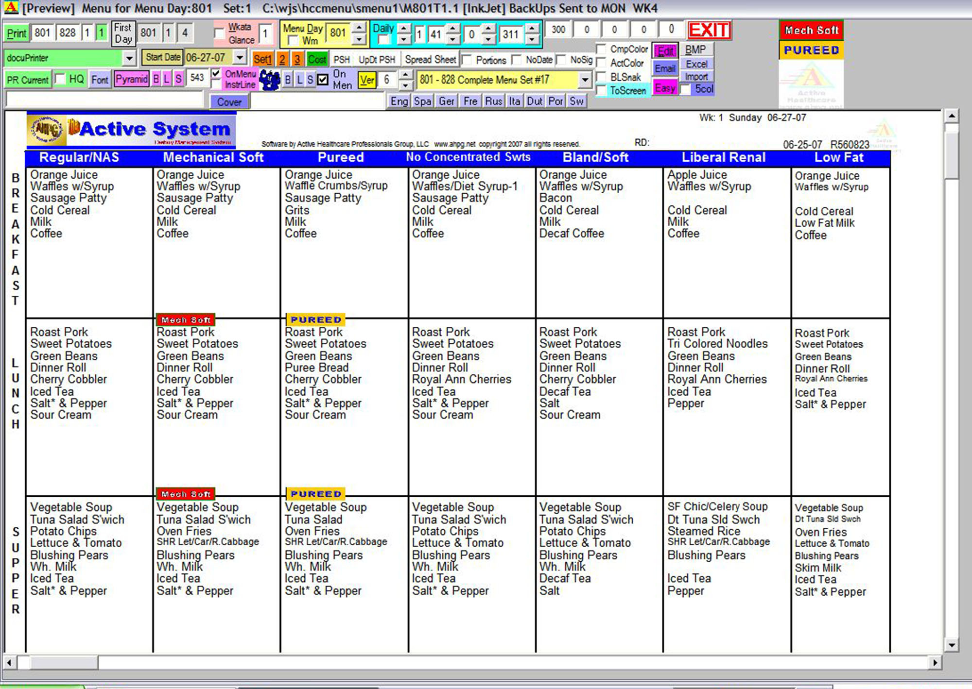Tick the NoDate checkbox
Screen dimensions: 972x689
[517, 60]
